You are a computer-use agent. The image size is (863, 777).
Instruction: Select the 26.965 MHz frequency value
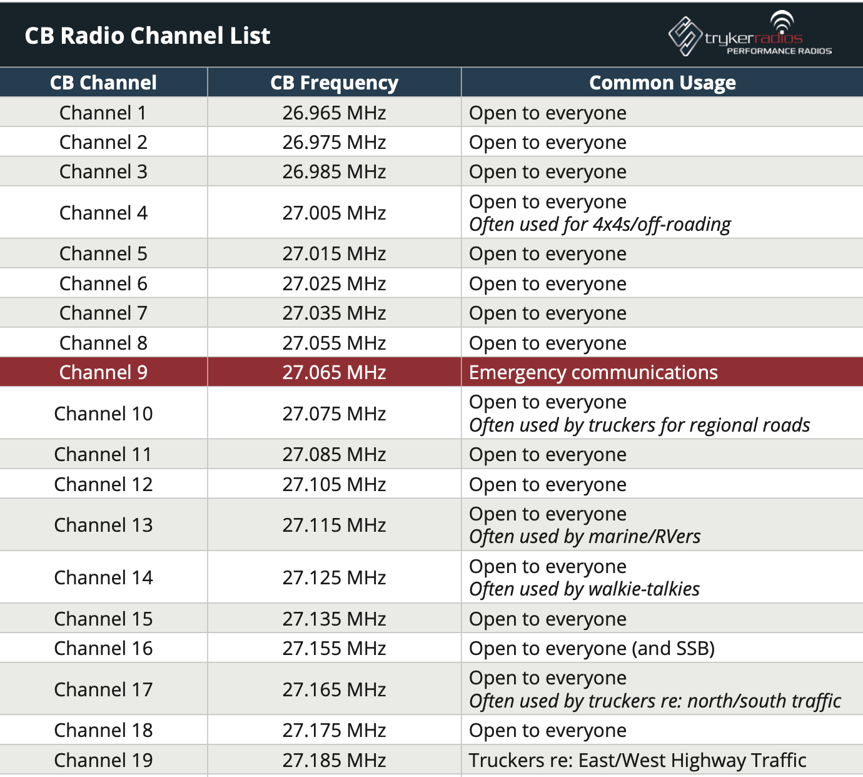tap(334, 113)
